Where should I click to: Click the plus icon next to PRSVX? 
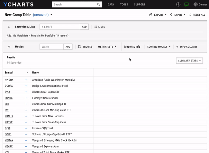coord(26,122)
